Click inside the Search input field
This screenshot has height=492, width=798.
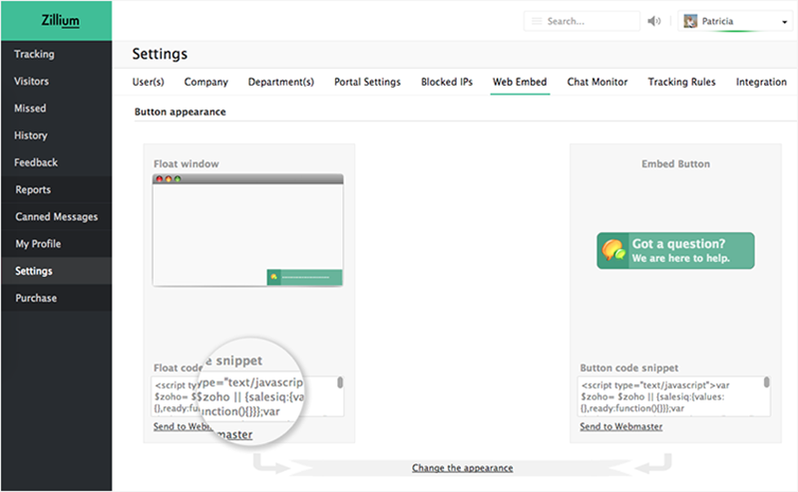[589, 21]
